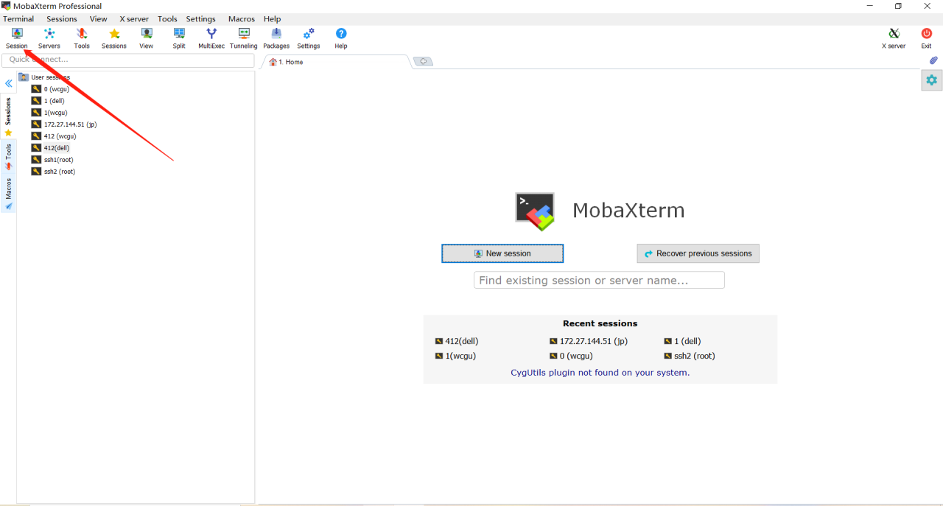Open the Tunneling toolbar icon
943x506 pixels.
244,38
